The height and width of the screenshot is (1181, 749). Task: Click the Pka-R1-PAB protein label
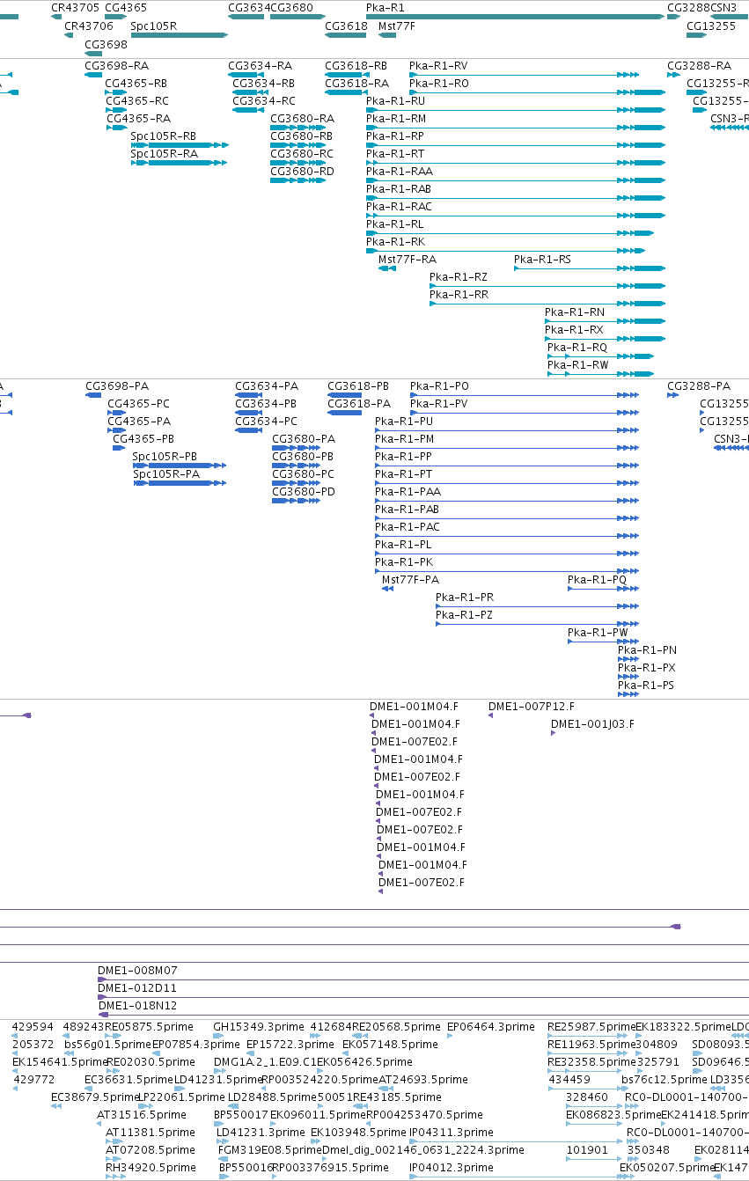click(x=408, y=509)
